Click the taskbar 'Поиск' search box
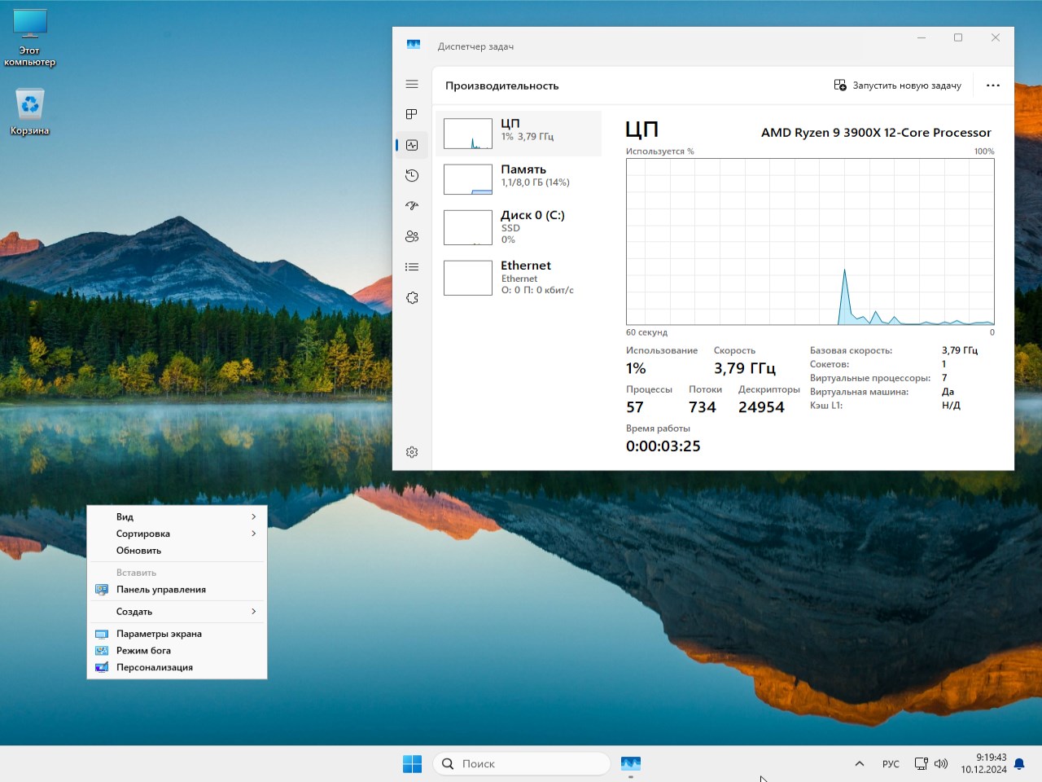The height and width of the screenshot is (782, 1042). 522,764
